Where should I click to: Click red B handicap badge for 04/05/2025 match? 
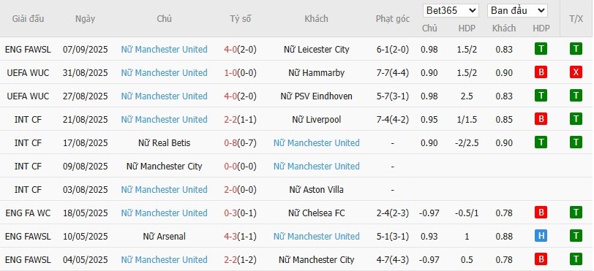coord(541,259)
